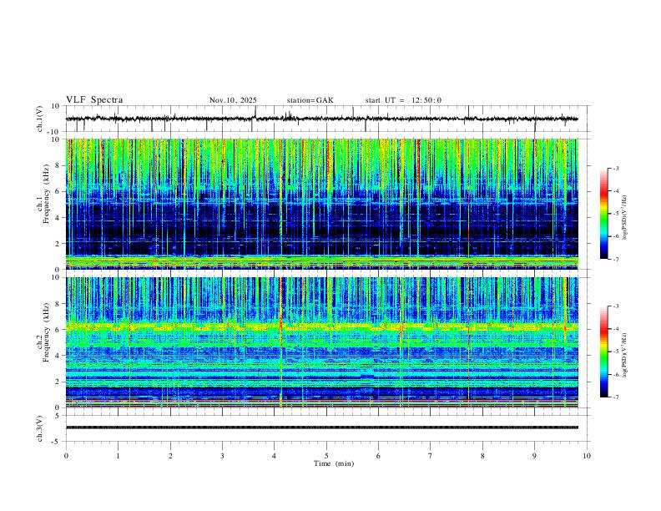Click time axis tick label '5'

pos(326,456)
